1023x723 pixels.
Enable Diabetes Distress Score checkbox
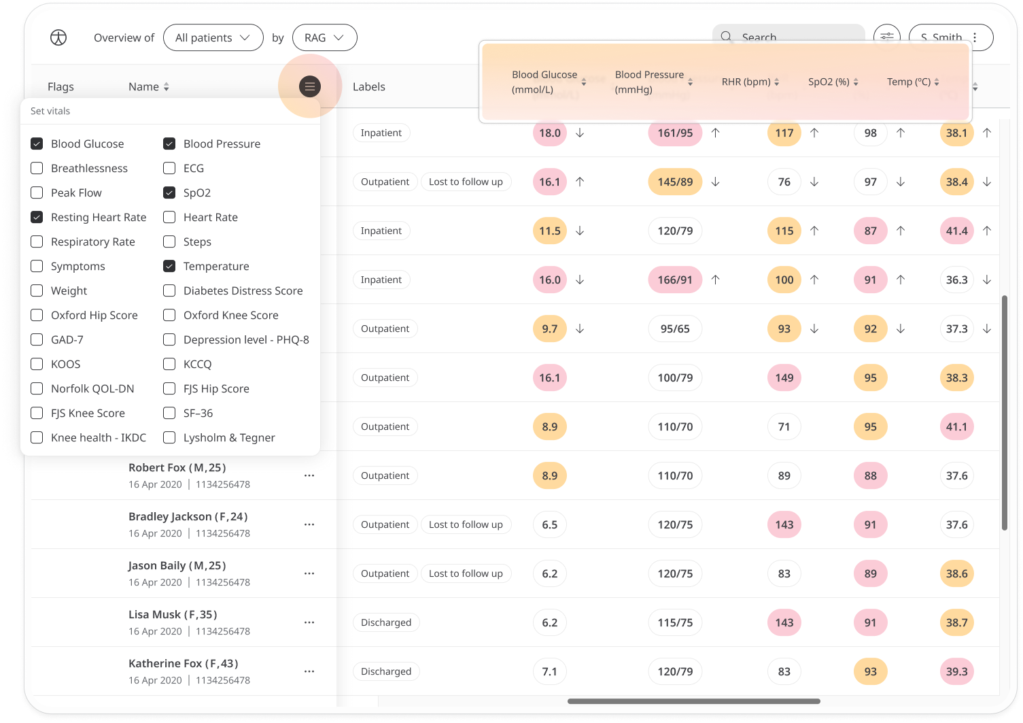click(x=169, y=290)
